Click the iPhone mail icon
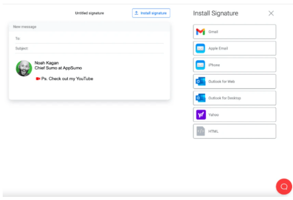 [201, 65]
